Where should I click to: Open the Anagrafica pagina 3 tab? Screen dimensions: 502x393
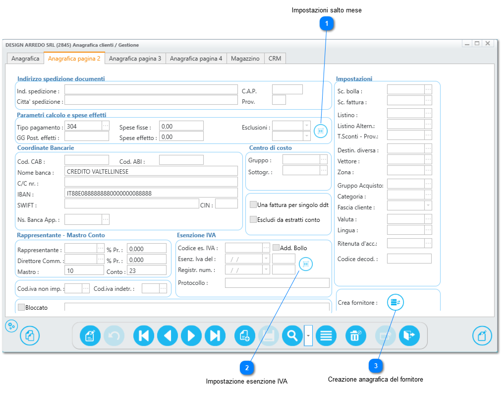[x=135, y=59]
